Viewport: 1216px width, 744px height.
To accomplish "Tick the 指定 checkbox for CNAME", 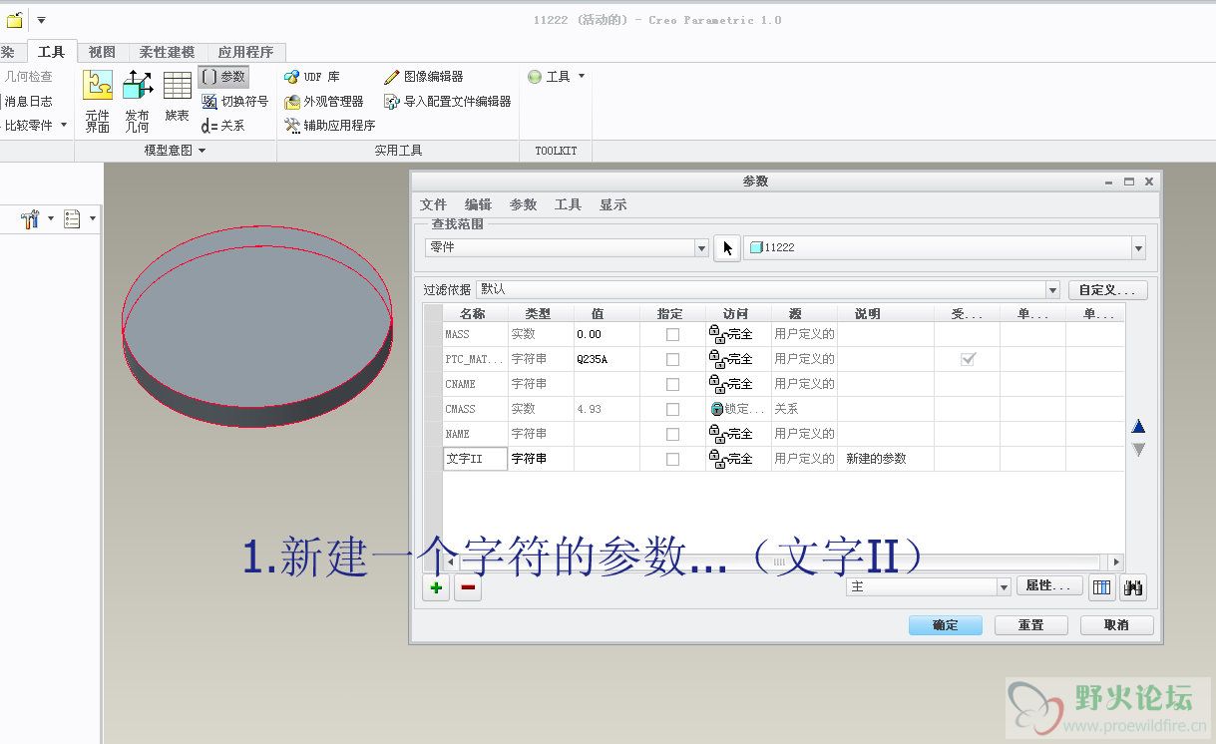I will pyautogui.click(x=672, y=384).
